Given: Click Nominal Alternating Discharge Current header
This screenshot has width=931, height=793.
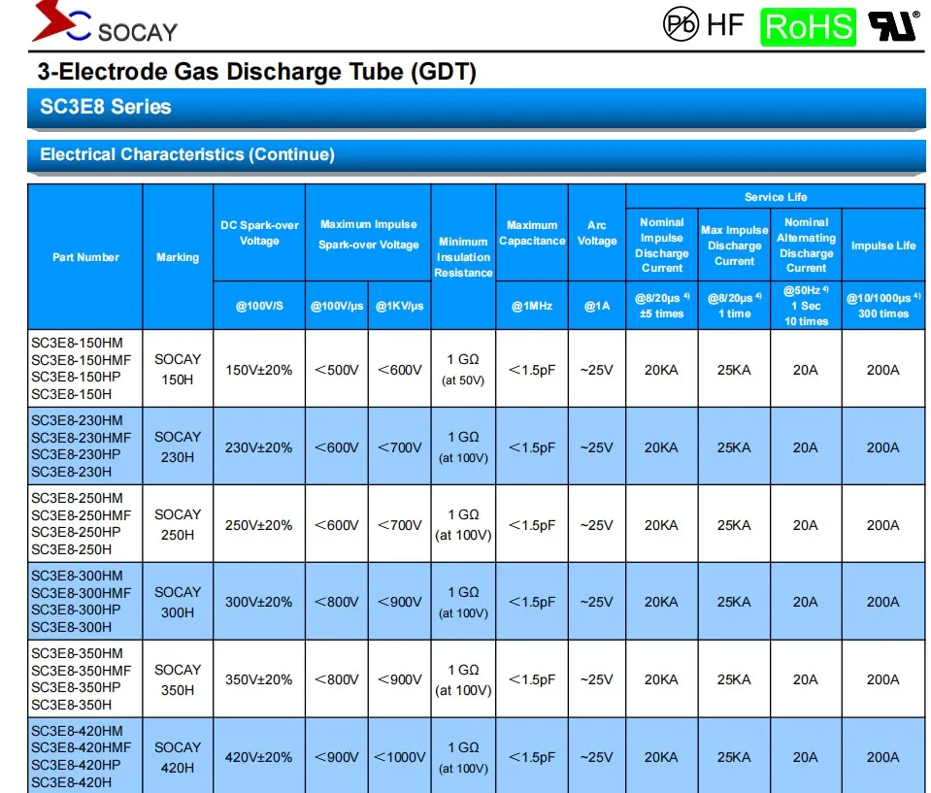Looking at the screenshot, I should (806, 245).
